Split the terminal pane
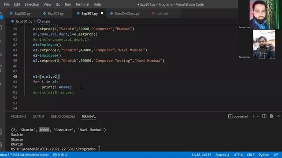The height and width of the screenshot is (158, 282). [264, 116]
